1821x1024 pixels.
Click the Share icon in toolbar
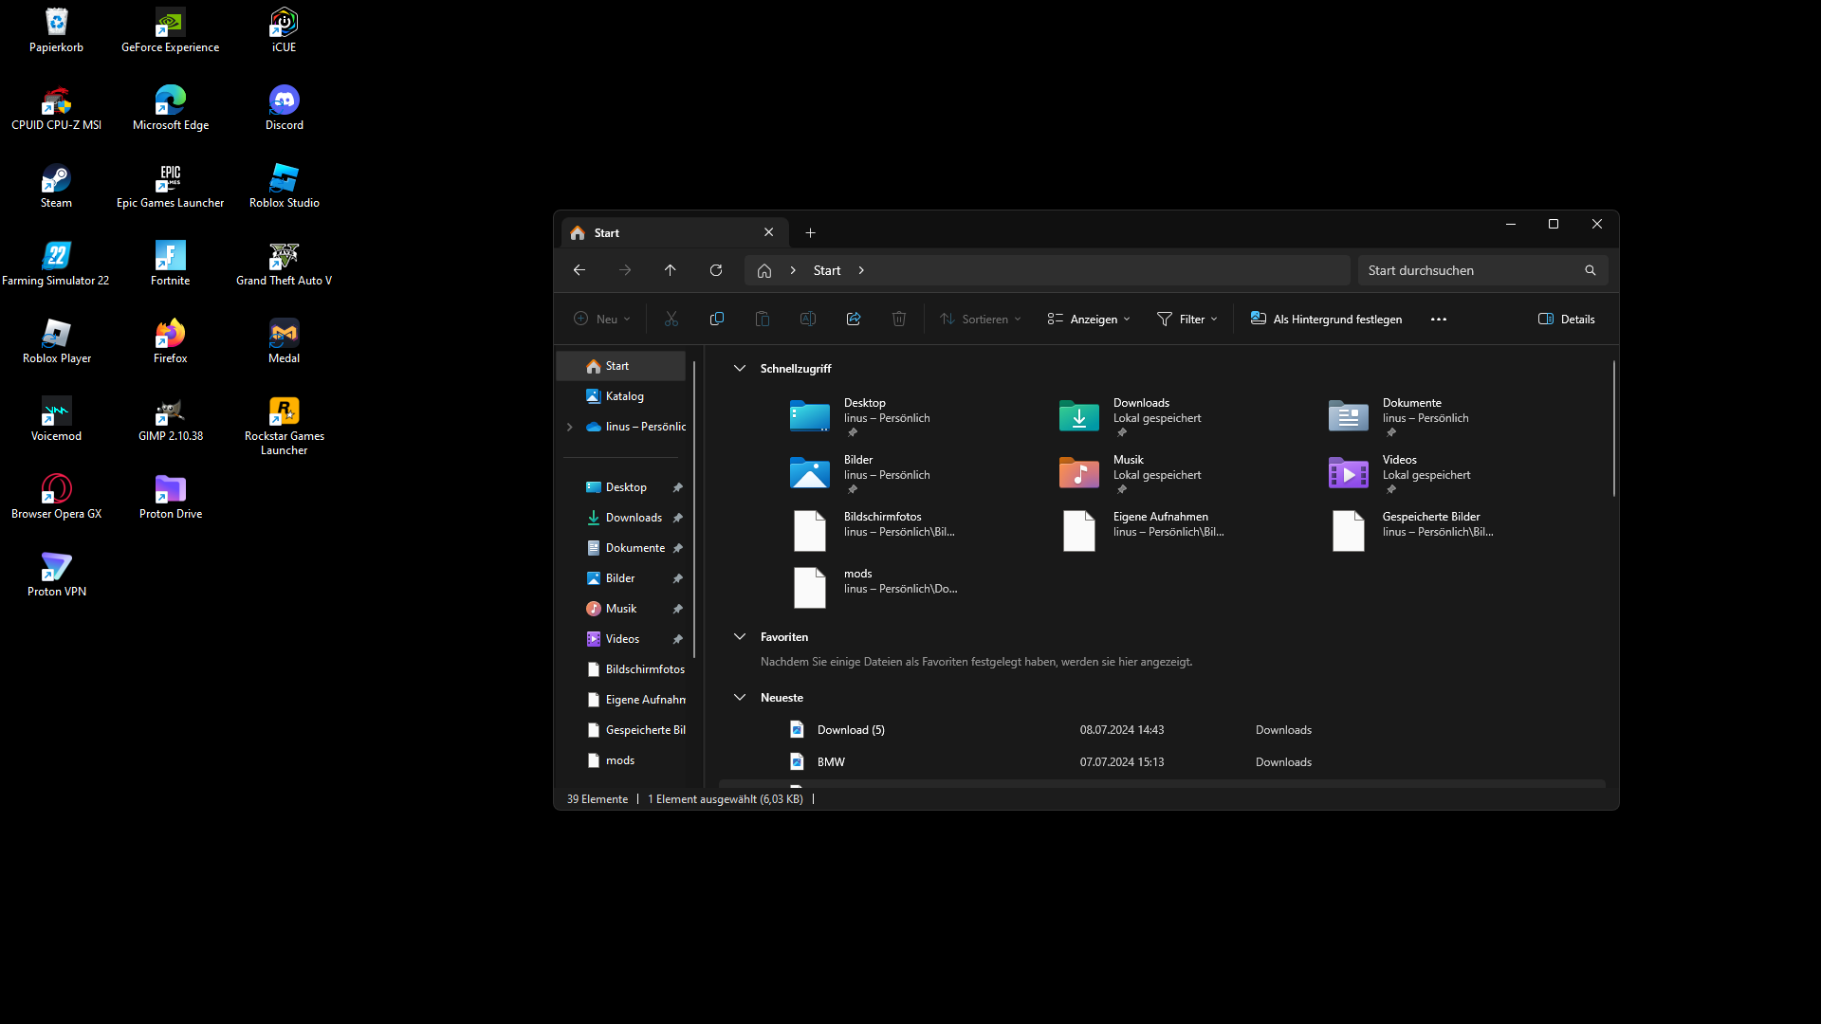(853, 319)
